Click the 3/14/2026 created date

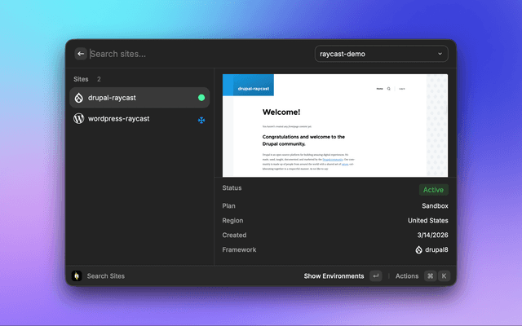click(432, 236)
